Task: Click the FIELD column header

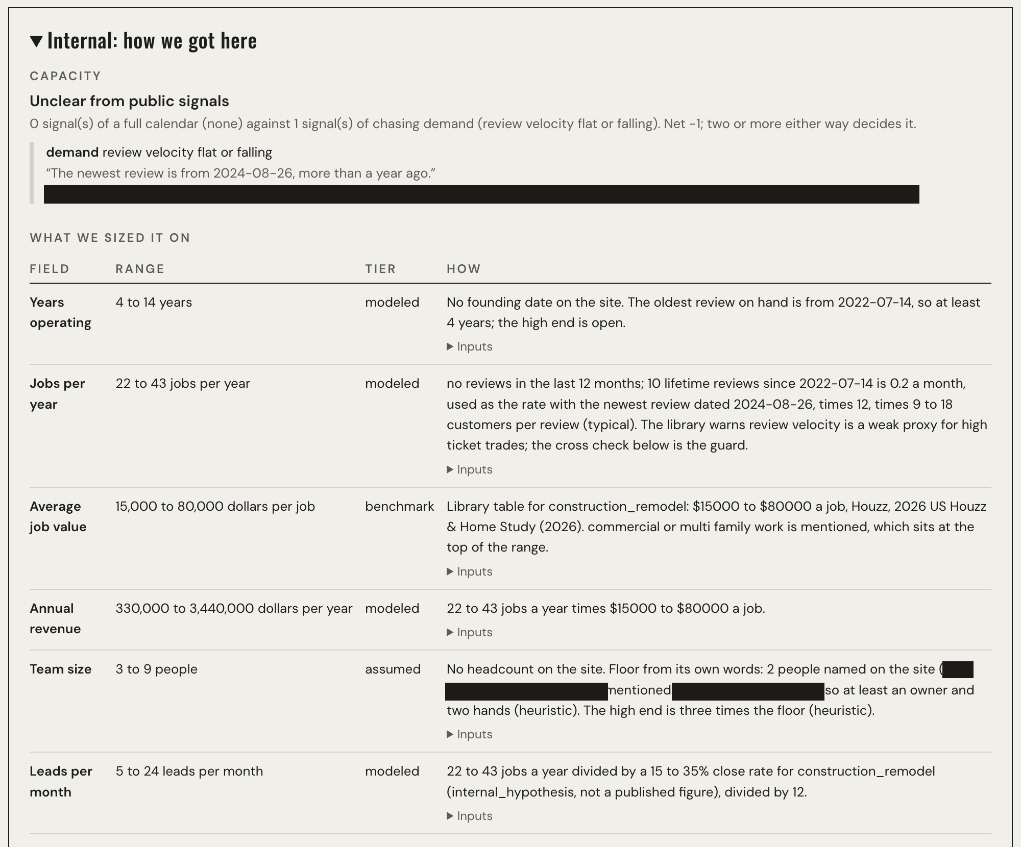Action: point(50,269)
